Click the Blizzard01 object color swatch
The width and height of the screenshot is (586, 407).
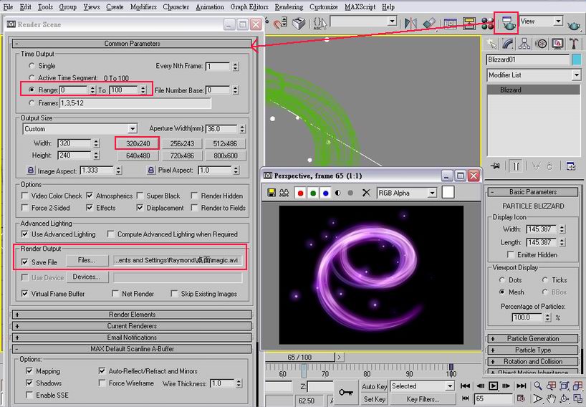[x=576, y=60]
